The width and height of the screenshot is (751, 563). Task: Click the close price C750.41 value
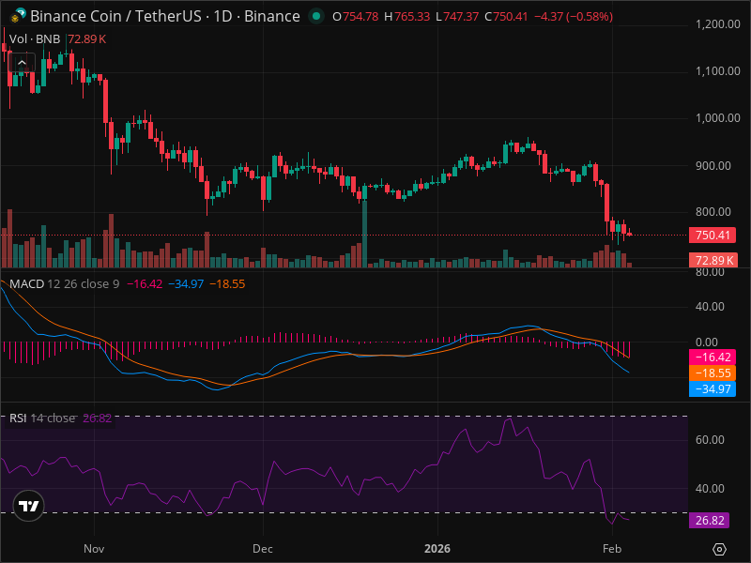[x=506, y=17]
